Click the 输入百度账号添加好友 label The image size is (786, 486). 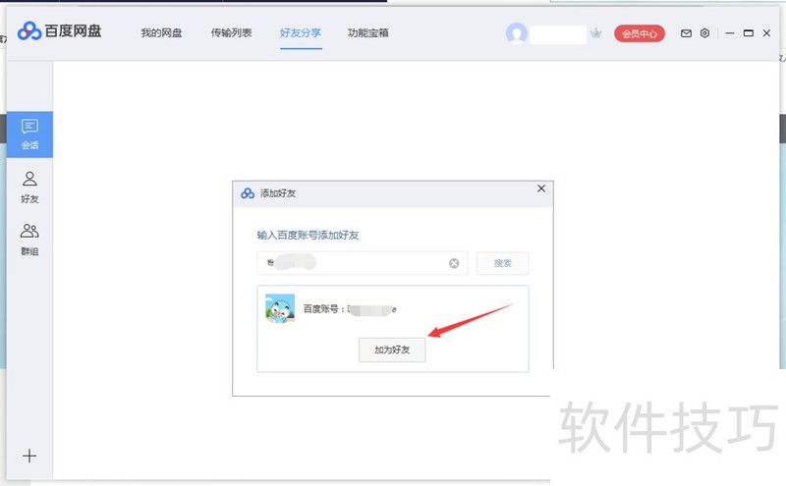point(308,235)
